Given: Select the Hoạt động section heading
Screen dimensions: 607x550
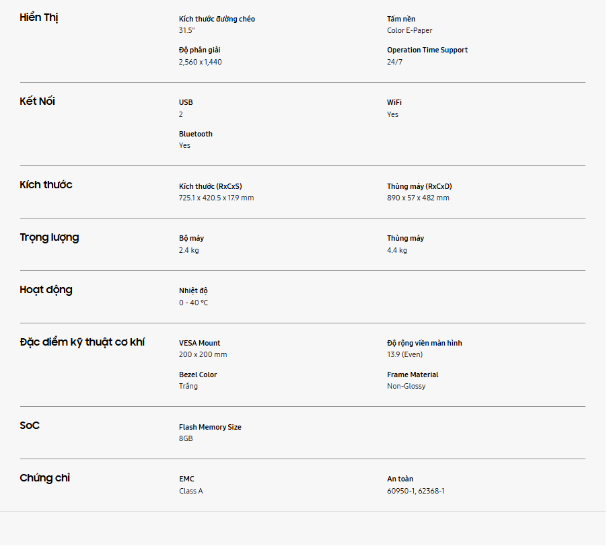Looking at the screenshot, I should tap(46, 290).
